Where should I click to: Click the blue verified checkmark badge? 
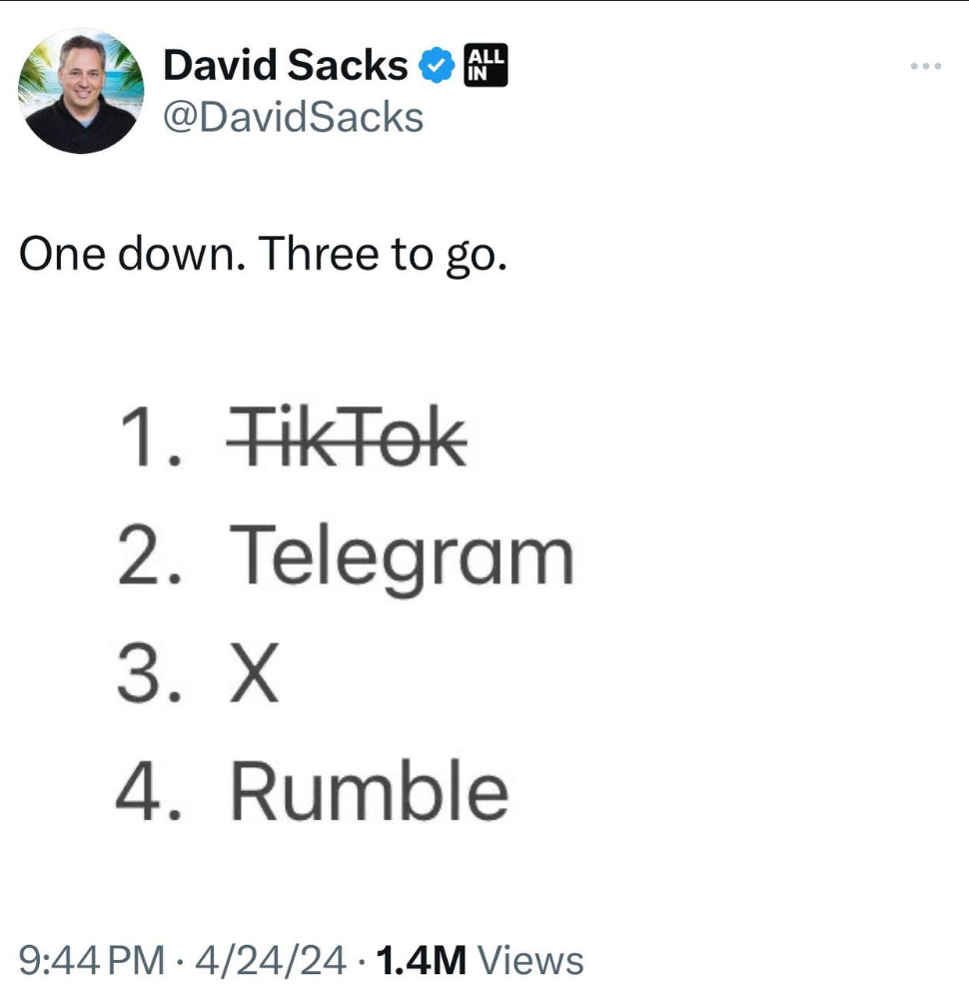pyautogui.click(x=437, y=65)
